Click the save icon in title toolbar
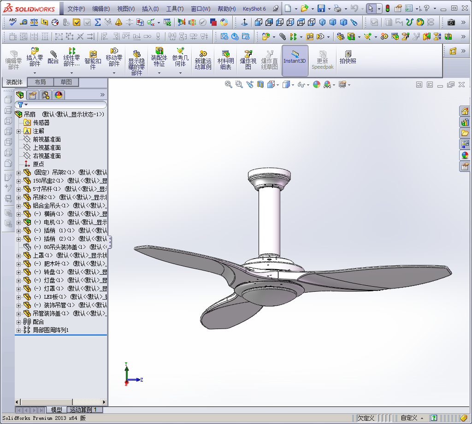 321,8
